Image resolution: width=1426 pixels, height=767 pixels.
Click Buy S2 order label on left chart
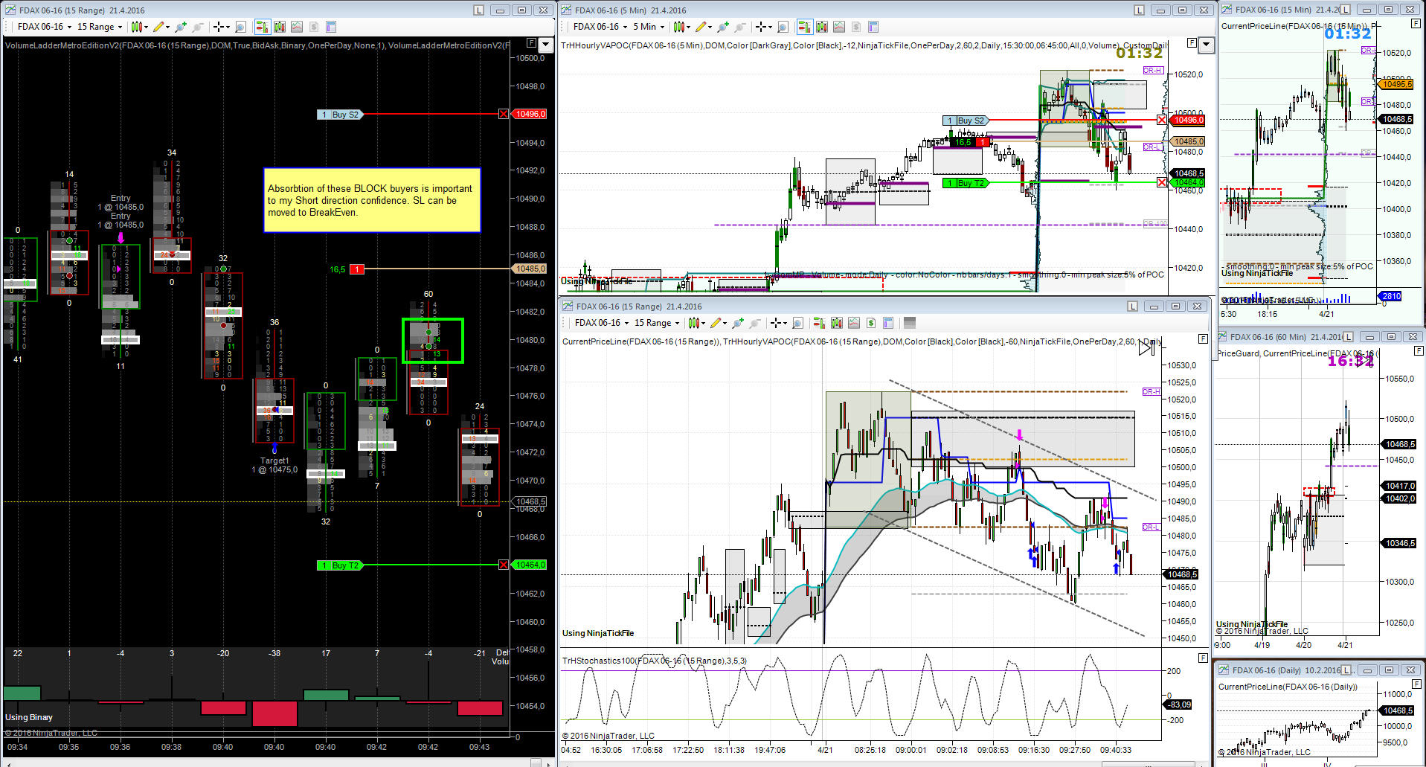click(339, 115)
